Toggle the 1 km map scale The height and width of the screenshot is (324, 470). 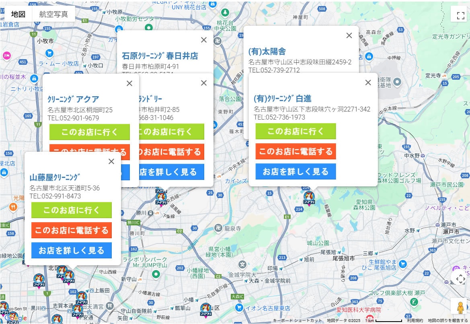click(384, 320)
